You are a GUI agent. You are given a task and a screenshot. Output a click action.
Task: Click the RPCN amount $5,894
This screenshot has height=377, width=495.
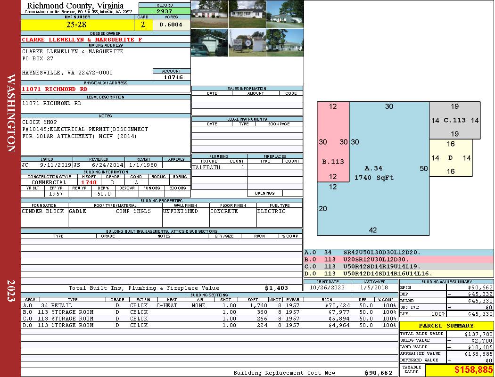pos(339,319)
